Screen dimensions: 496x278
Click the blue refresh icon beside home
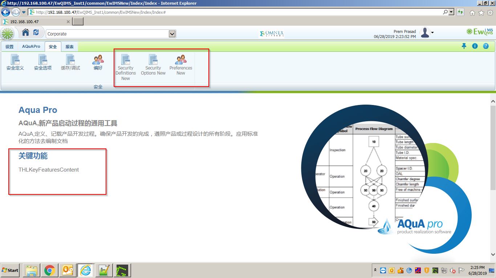(x=36, y=33)
